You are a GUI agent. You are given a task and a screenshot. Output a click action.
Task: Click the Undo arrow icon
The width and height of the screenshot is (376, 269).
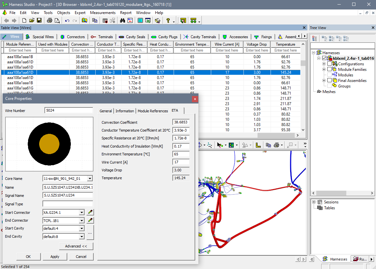click(67, 21)
